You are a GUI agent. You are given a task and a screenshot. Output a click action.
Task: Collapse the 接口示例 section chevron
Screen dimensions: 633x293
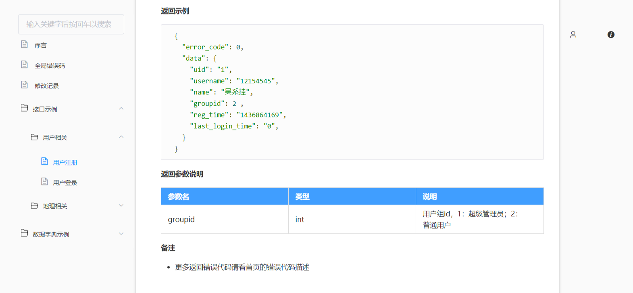click(x=121, y=109)
